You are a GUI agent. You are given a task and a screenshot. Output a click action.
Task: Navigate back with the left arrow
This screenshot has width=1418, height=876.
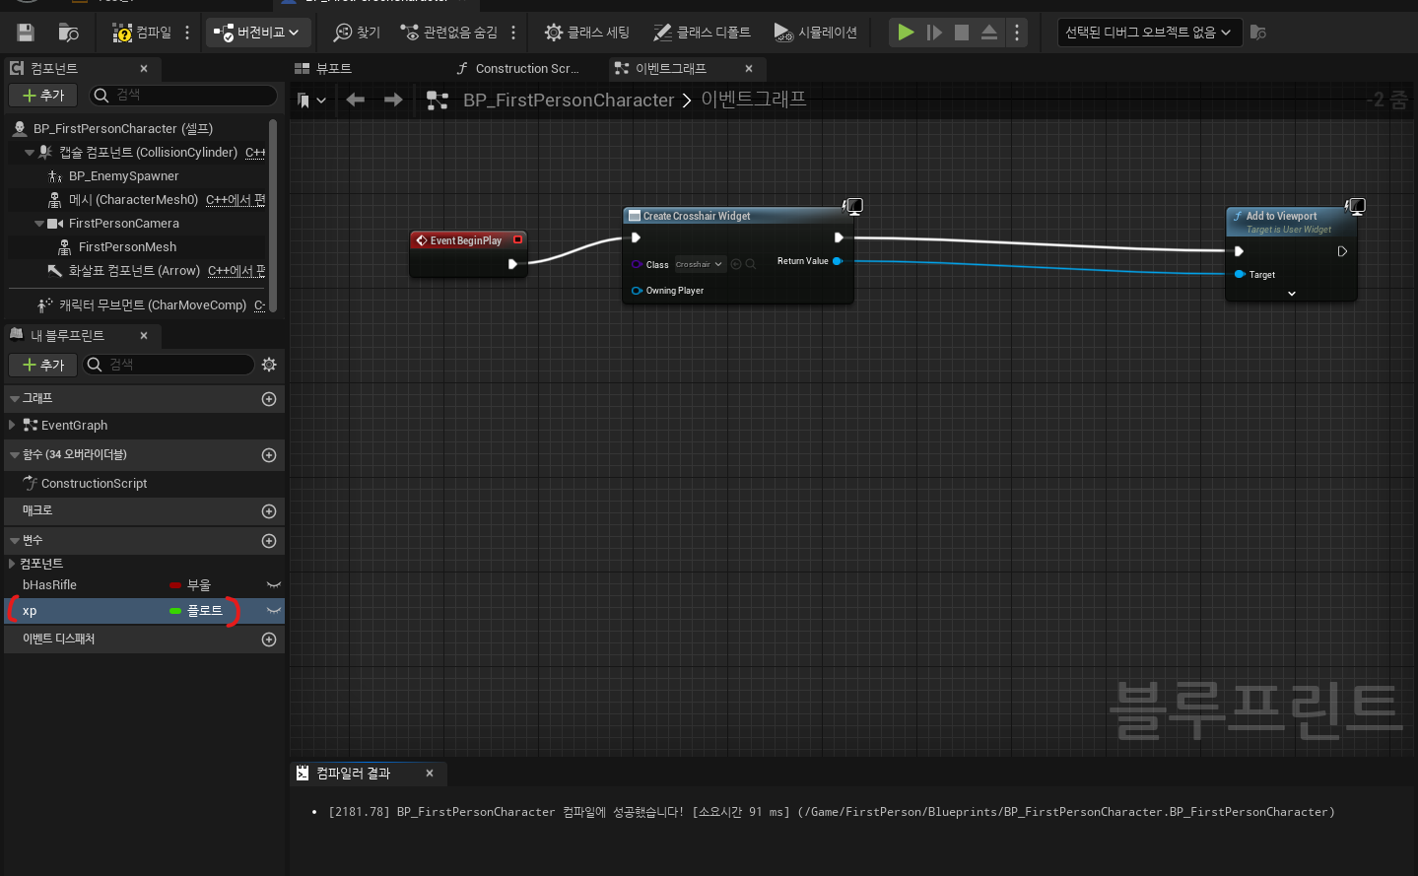[356, 100]
